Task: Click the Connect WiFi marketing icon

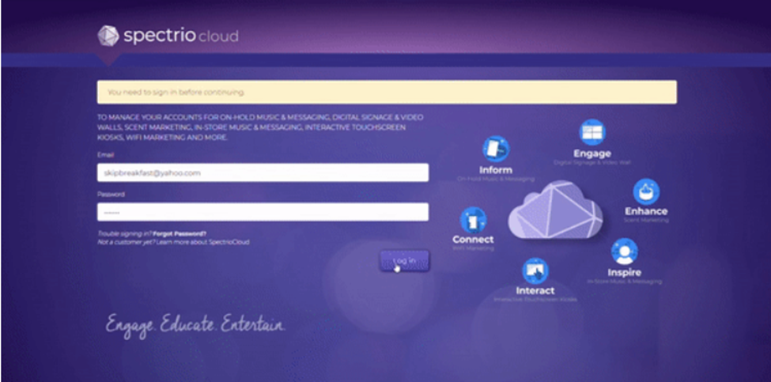Action: pyautogui.click(x=473, y=220)
